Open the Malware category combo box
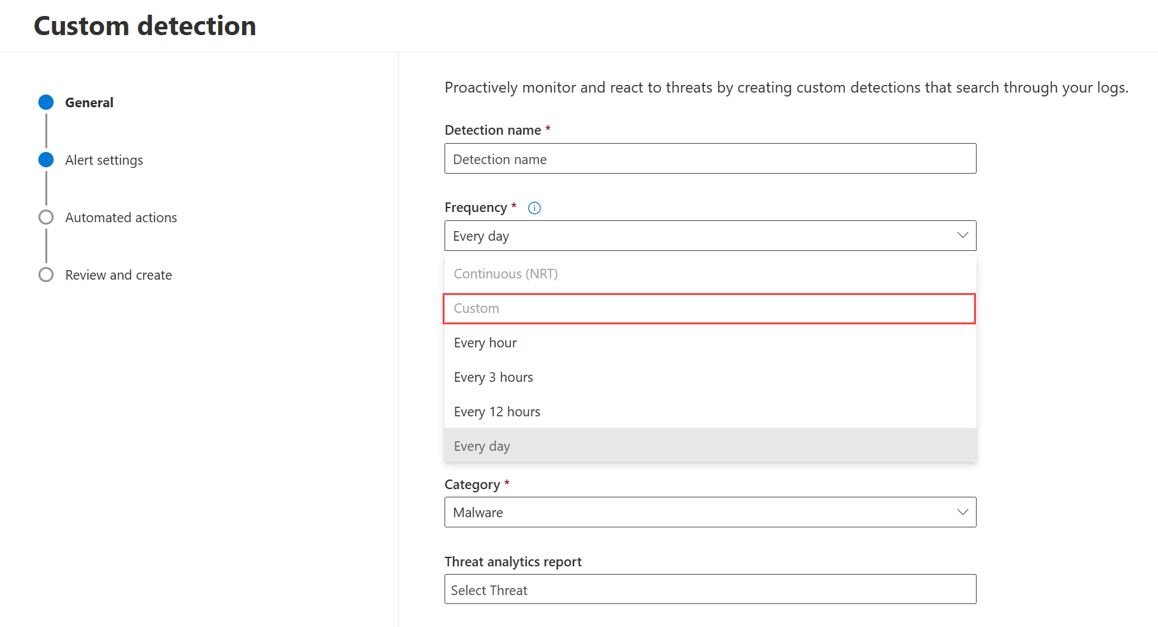Image resolution: width=1158 pixels, height=627 pixels. [703, 512]
